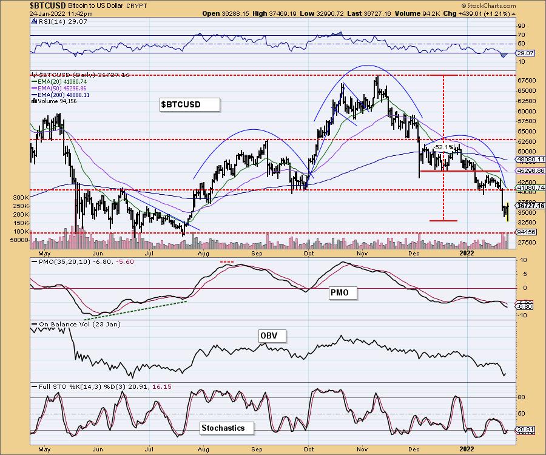Click the up-triangle next to the Chg value

(x=513, y=14)
